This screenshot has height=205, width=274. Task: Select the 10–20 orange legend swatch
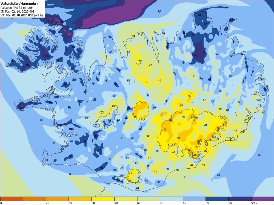tap(35, 199)
